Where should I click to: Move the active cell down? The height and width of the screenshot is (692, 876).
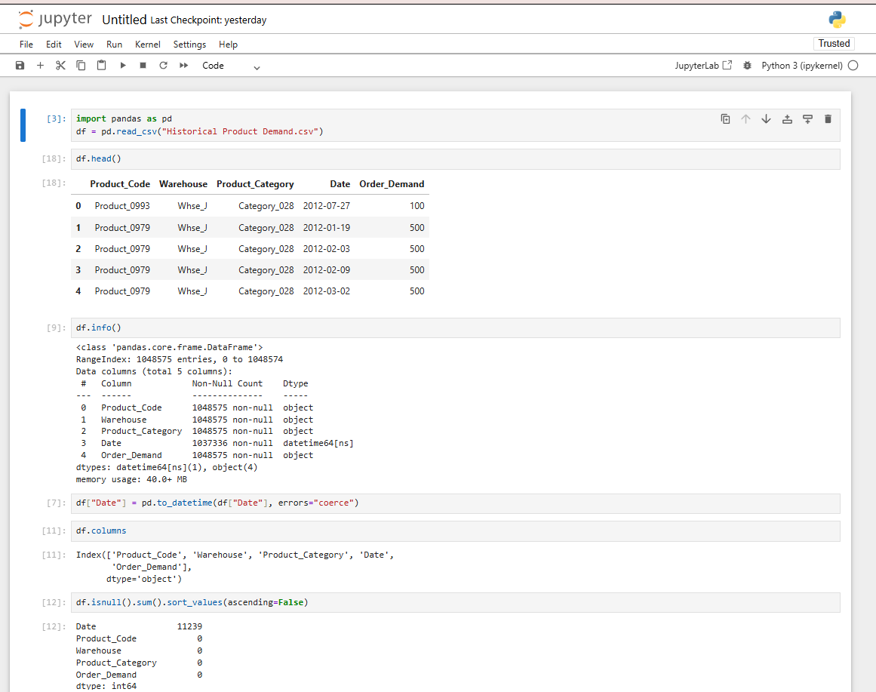click(766, 119)
